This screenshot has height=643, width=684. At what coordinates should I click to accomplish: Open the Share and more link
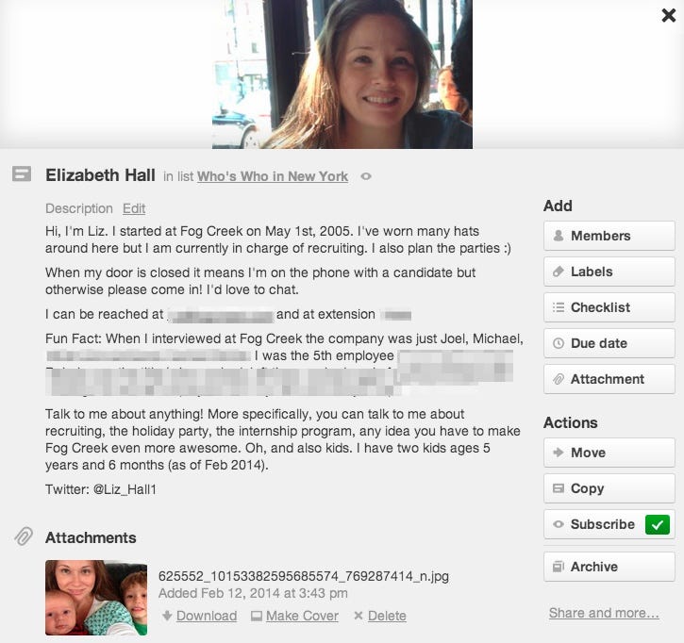tap(604, 613)
